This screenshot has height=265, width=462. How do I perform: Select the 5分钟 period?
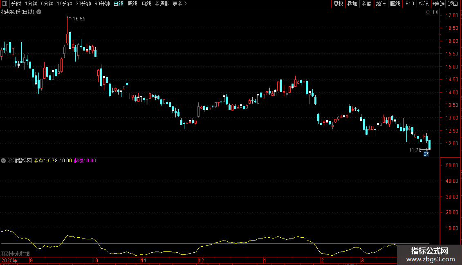click(47, 4)
